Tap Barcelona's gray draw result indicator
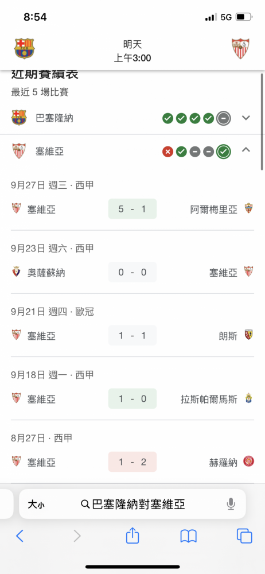Screen dimensions: 265x574 pos(223,118)
